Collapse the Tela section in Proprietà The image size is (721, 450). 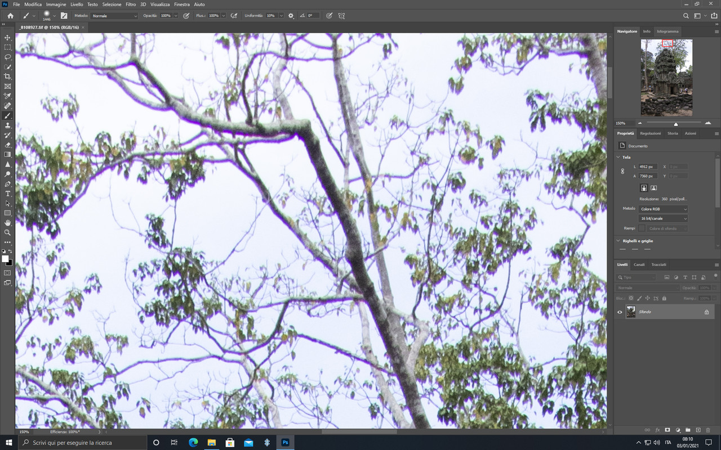[617, 157]
